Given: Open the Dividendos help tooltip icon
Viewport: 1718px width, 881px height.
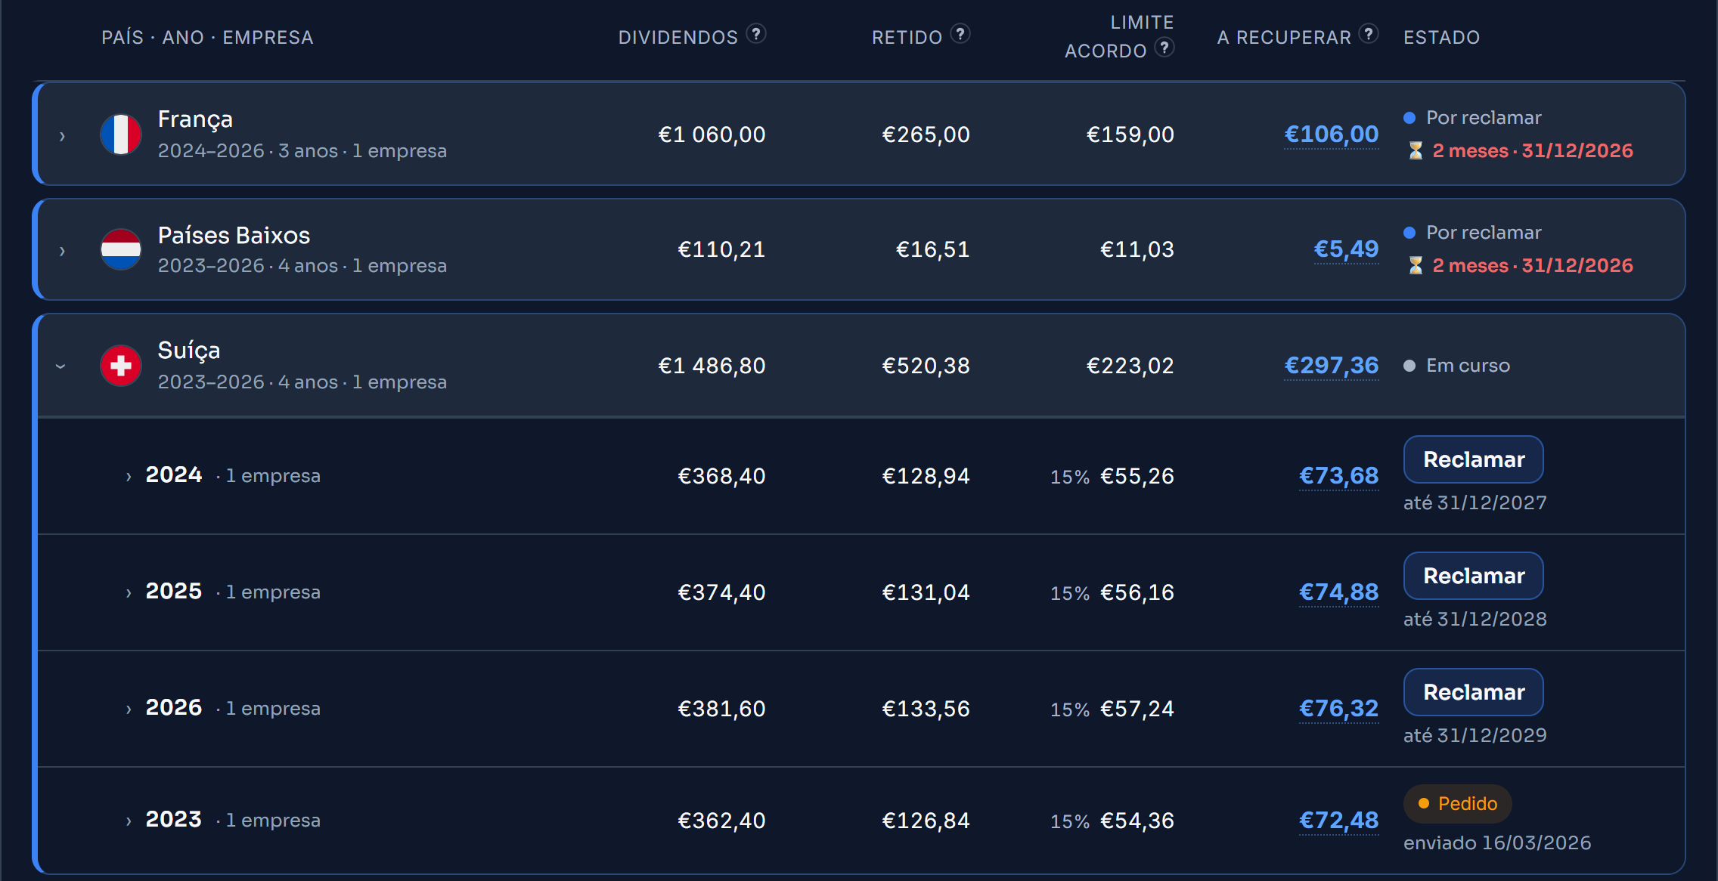Looking at the screenshot, I should (756, 34).
